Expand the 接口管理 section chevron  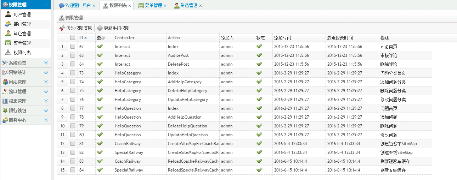click(x=46, y=91)
